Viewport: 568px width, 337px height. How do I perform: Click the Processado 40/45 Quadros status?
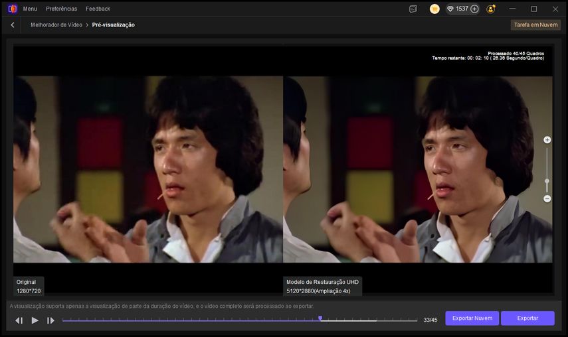coord(516,54)
